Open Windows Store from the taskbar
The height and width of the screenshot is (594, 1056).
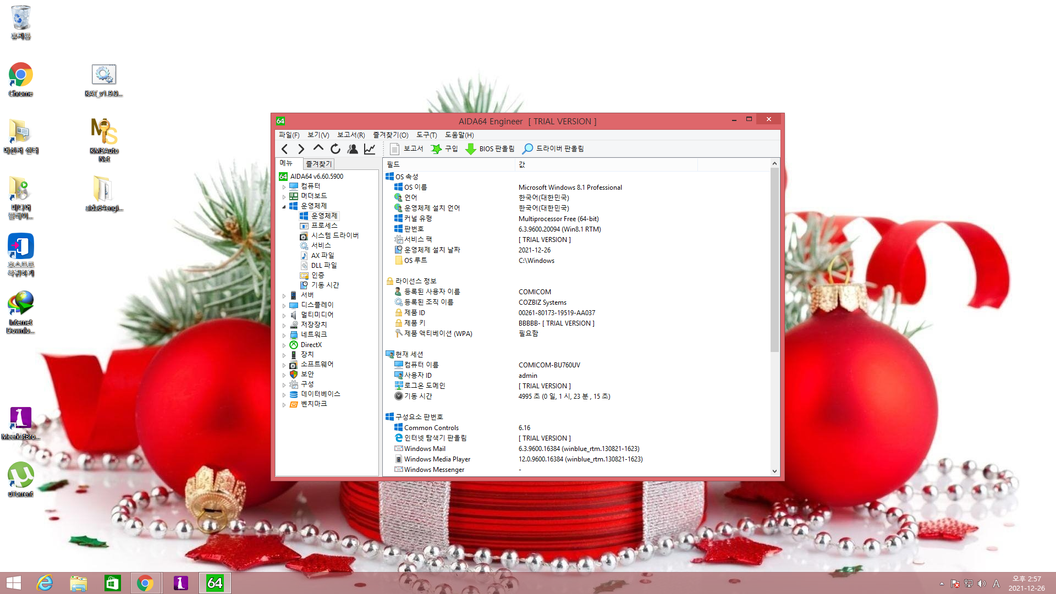[112, 583]
